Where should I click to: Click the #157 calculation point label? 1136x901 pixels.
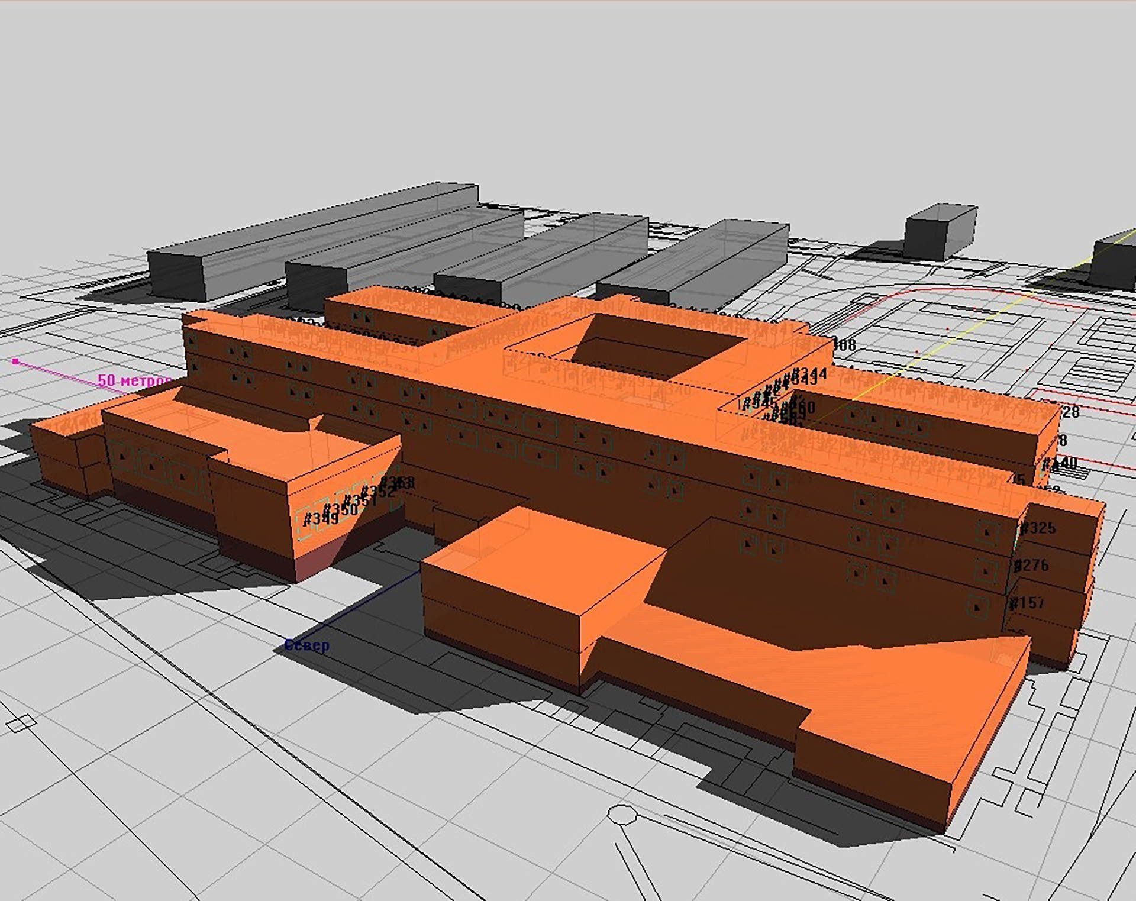pos(1028,603)
